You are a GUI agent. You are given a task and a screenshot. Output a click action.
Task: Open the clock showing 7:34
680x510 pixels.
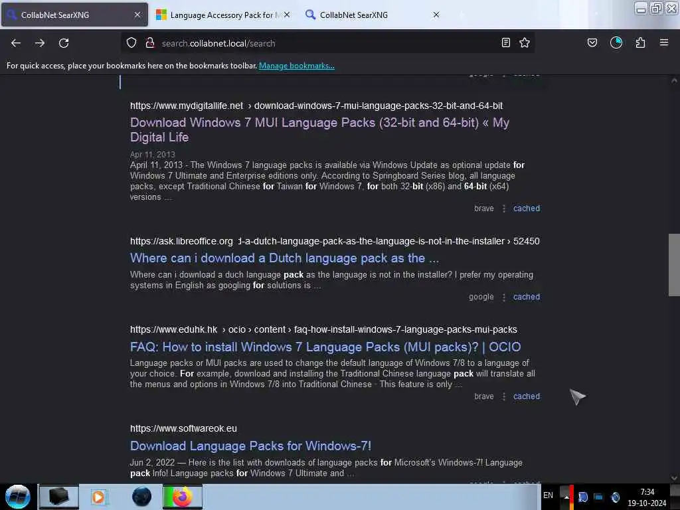click(x=647, y=497)
